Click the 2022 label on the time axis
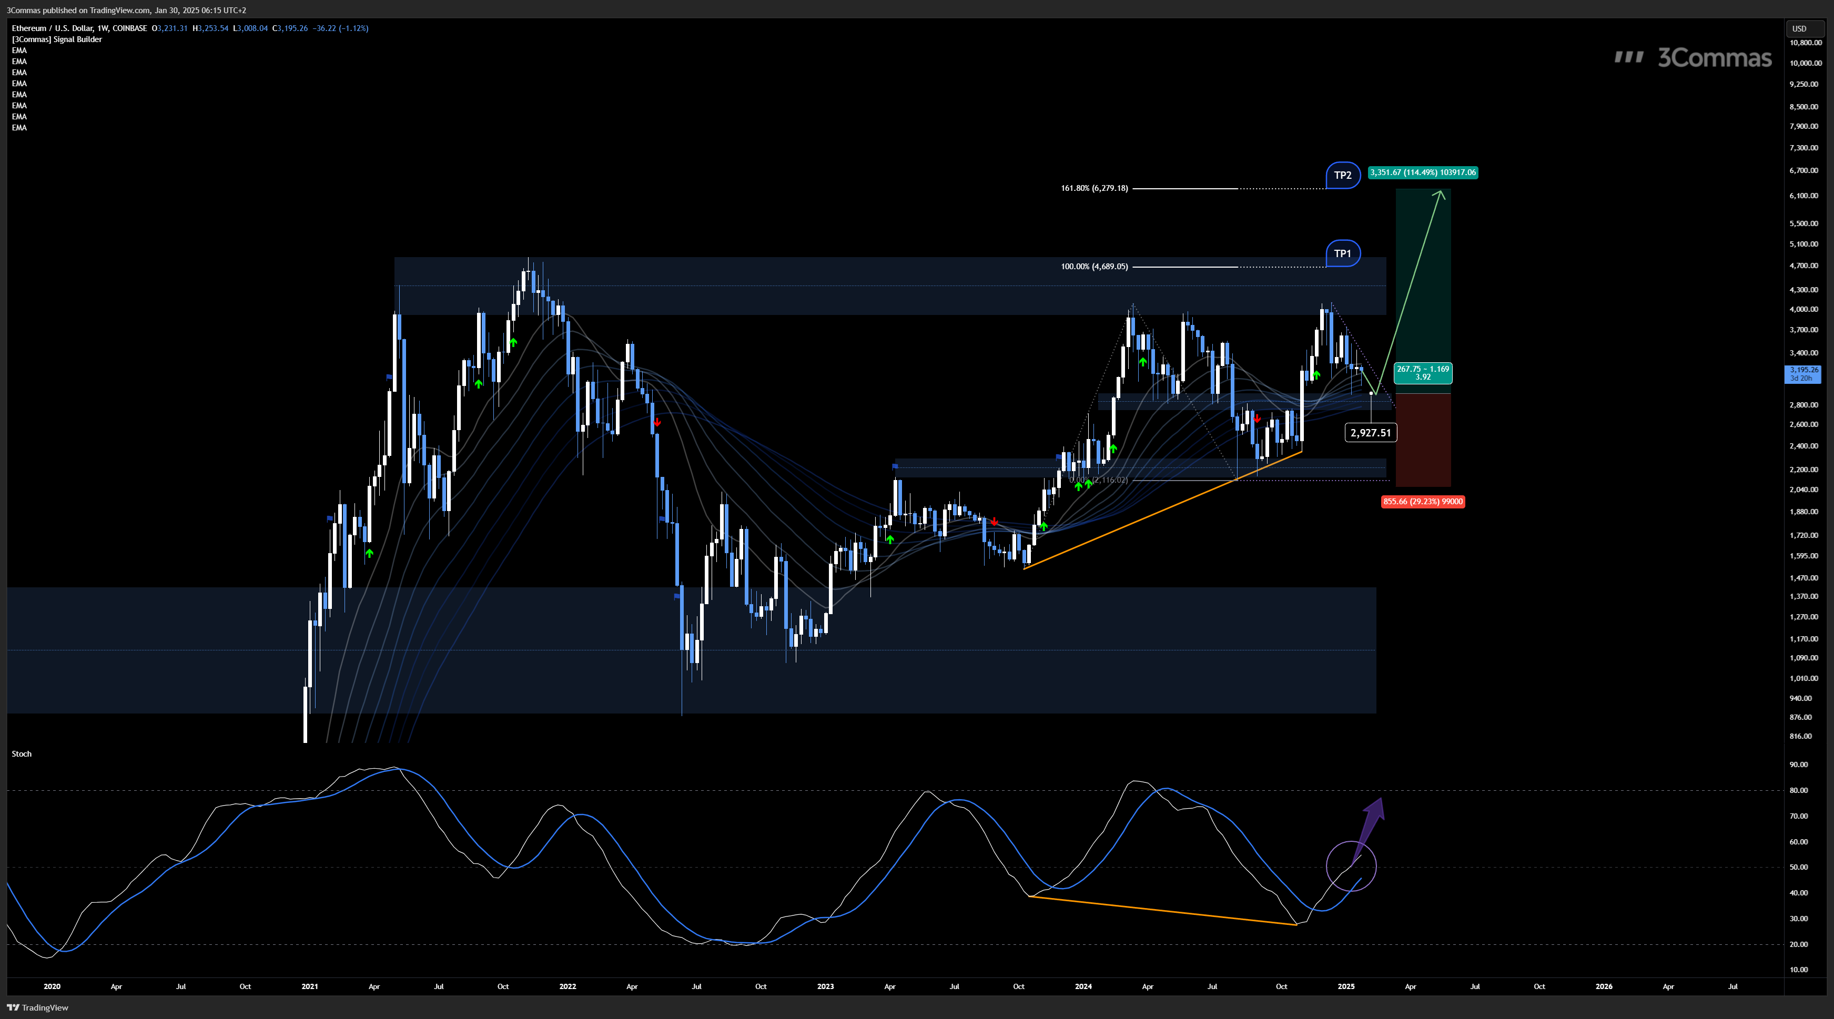 pos(568,986)
